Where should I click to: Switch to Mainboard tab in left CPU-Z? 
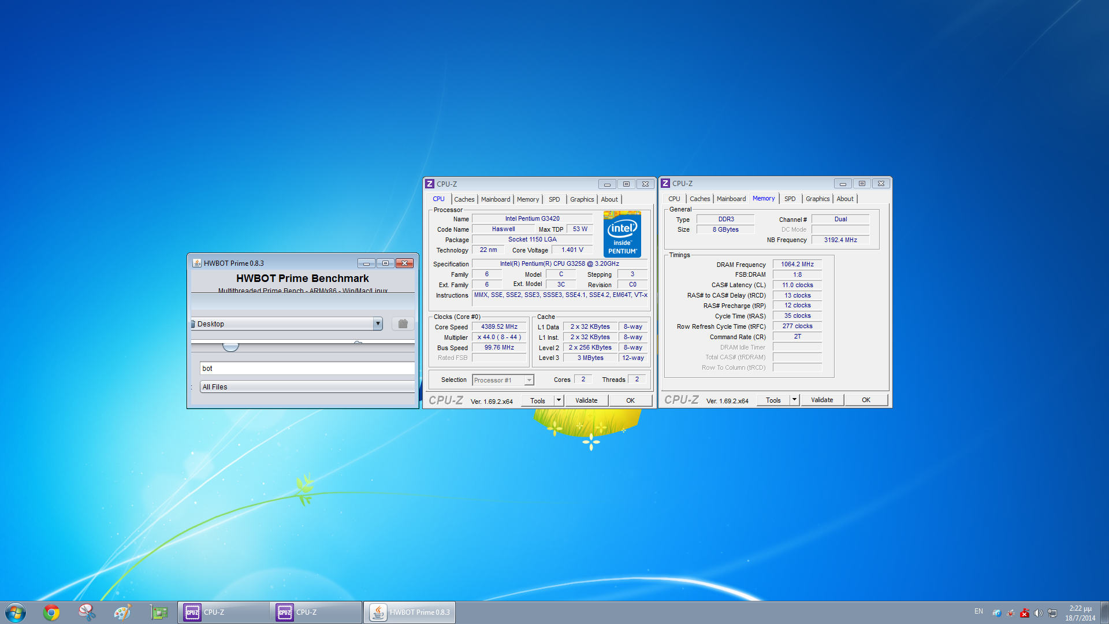496,199
